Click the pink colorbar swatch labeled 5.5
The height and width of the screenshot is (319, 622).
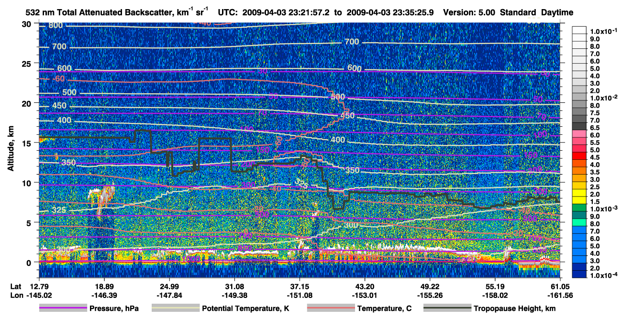[579, 141]
